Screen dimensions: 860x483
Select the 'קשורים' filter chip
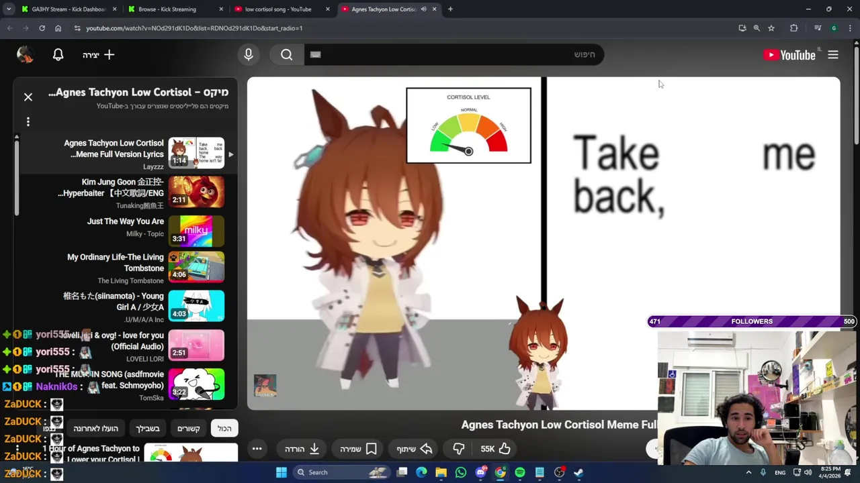[189, 428]
